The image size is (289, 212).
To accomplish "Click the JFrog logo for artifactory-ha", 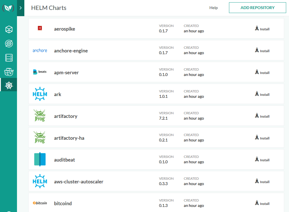I will (x=40, y=137).
